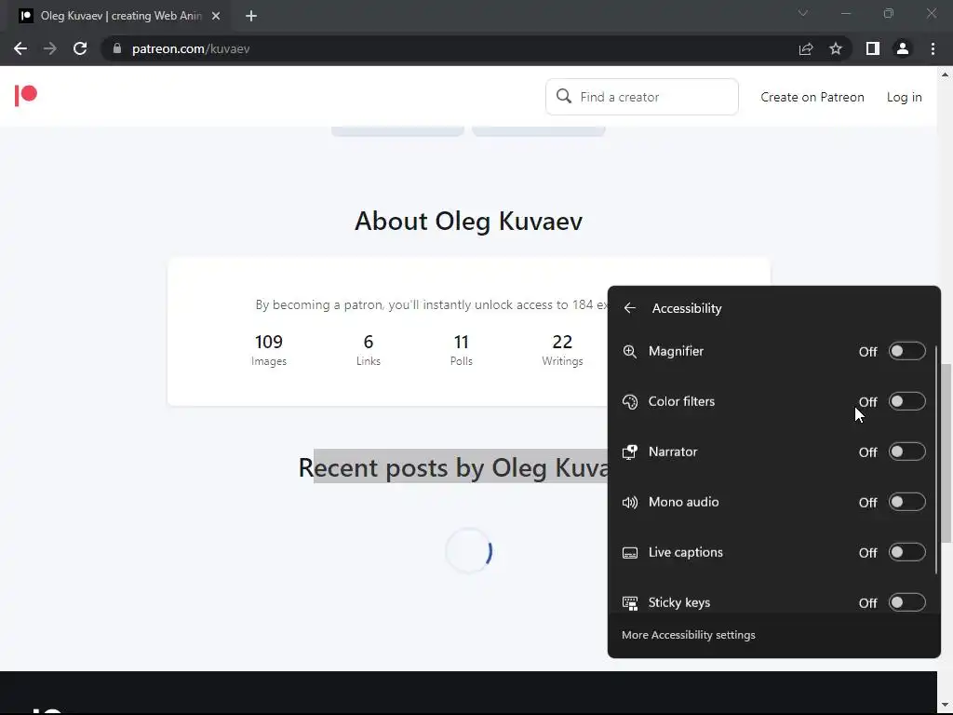Viewport: 953px width, 715px height.
Task: Click the tab search chevron
Action: tap(803, 13)
